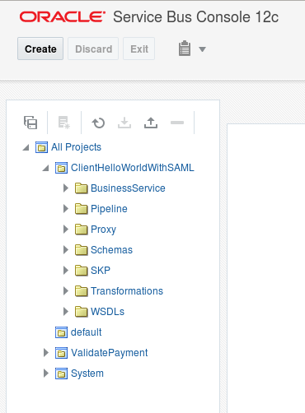Expand the Proxy folder
Image resolution: width=305 pixels, height=413 pixels.
coord(66,230)
